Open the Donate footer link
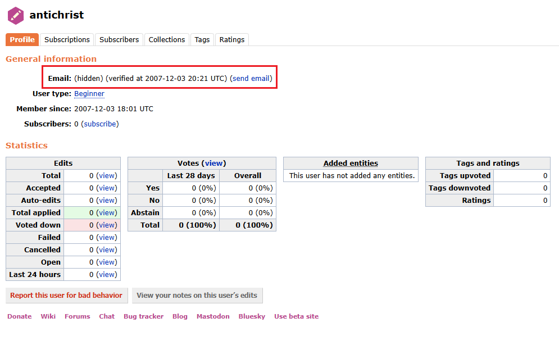 (x=20, y=316)
